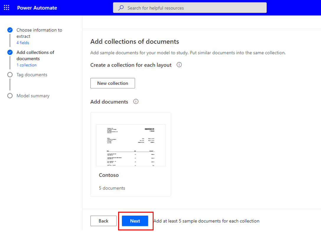Click the search magnifier icon
321x233 pixels.
[x=120, y=8]
